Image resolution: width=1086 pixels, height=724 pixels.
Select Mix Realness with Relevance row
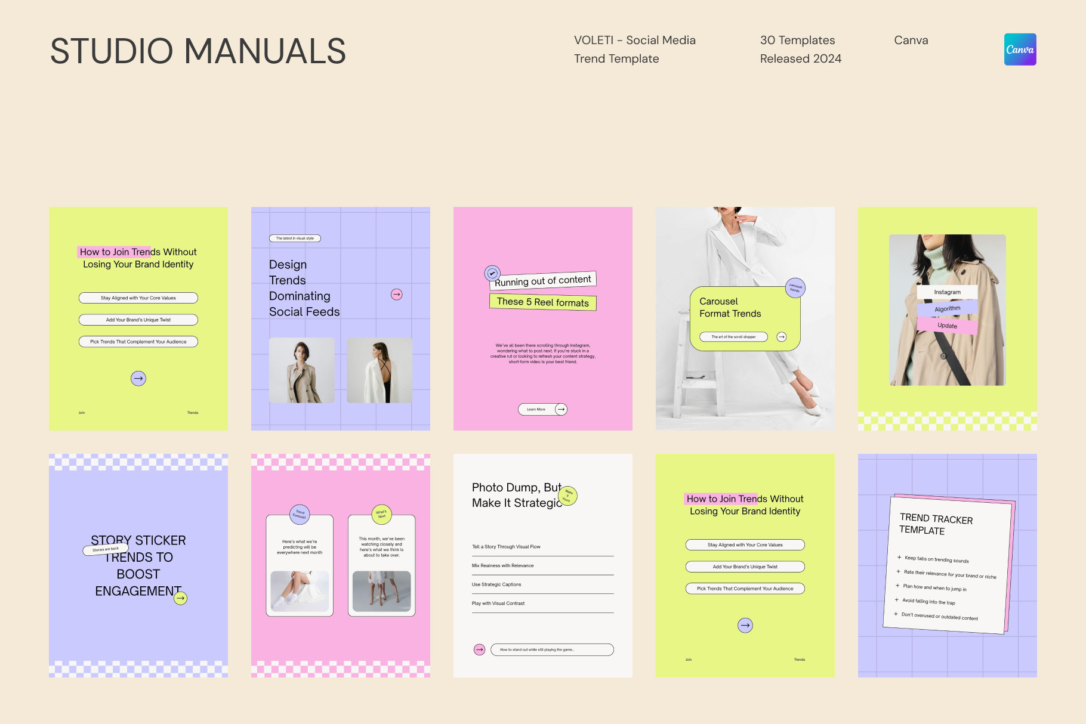tap(542, 566)
